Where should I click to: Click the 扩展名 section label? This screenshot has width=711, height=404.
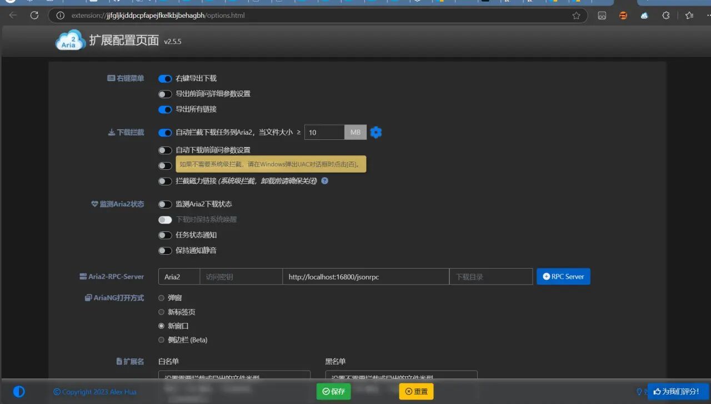[130, 361]
